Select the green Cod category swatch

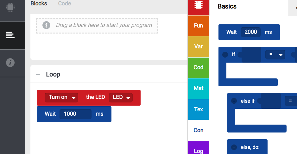199,67
